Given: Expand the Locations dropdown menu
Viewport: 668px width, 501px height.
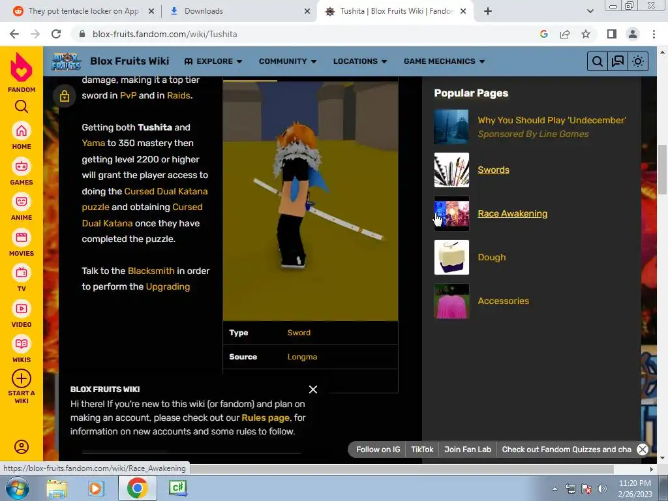Looking at the screenshot, I should coord(360,61).
